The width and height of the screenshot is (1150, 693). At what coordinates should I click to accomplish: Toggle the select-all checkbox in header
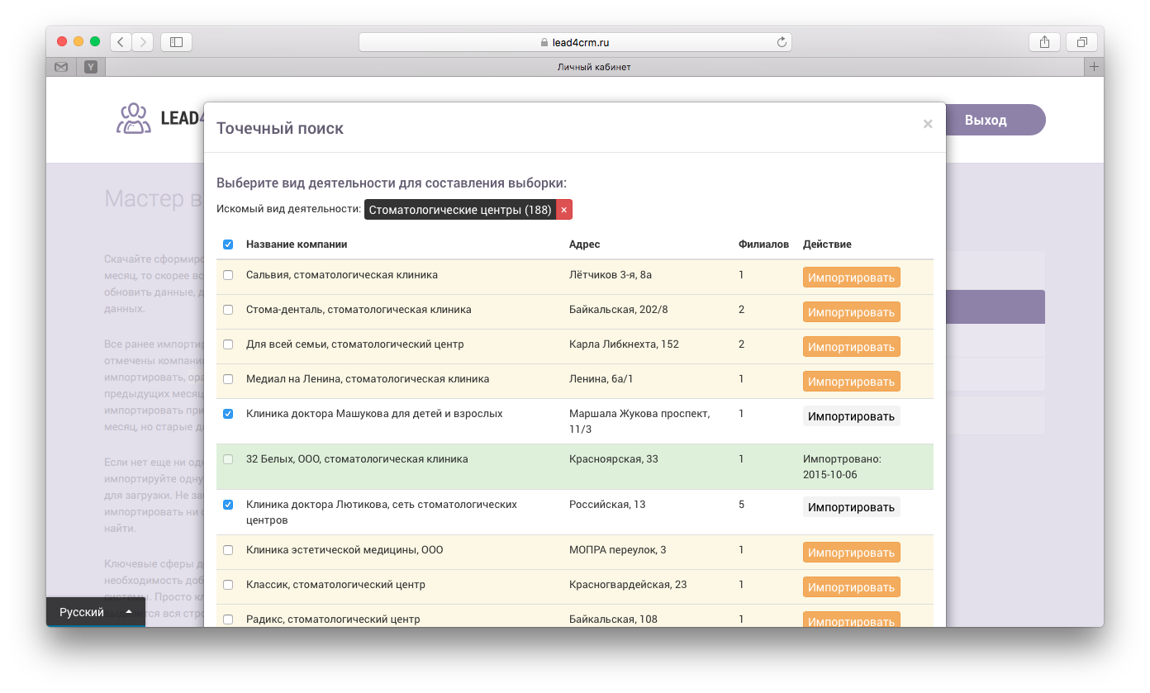click(x=228, y=244)
